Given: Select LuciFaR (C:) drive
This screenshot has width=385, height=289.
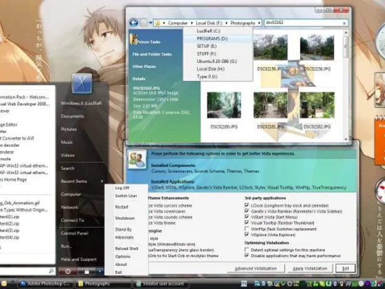Looking at the screenshot, I should pos(218,31).
